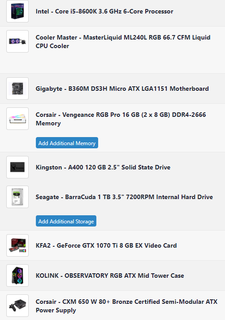
Task: Select the Gigabyte B360M motherboard thumbnail
Action: [17, 89]
